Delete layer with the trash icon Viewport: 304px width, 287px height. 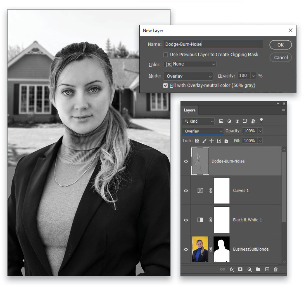coord(275,269)
